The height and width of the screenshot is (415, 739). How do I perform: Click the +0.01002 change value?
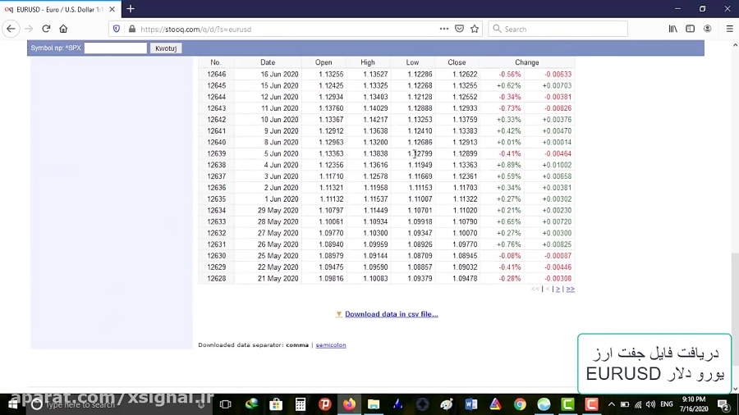click(557, 165)
